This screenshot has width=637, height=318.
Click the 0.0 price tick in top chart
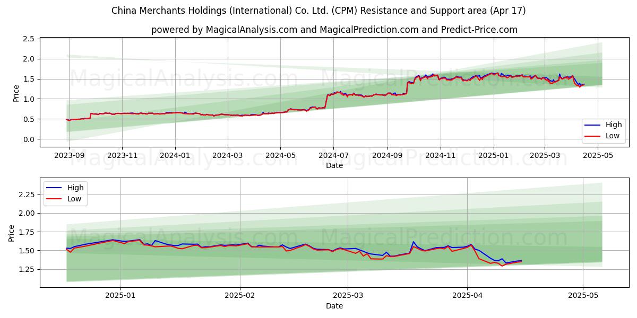tap(29, 139)
